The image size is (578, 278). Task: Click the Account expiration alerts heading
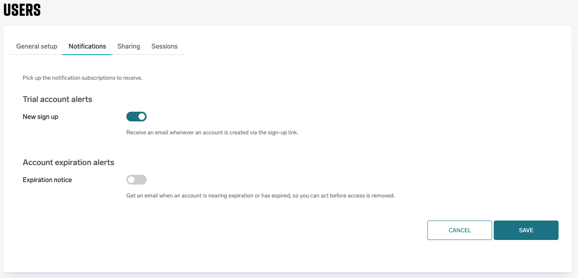(x=68, y=162)
